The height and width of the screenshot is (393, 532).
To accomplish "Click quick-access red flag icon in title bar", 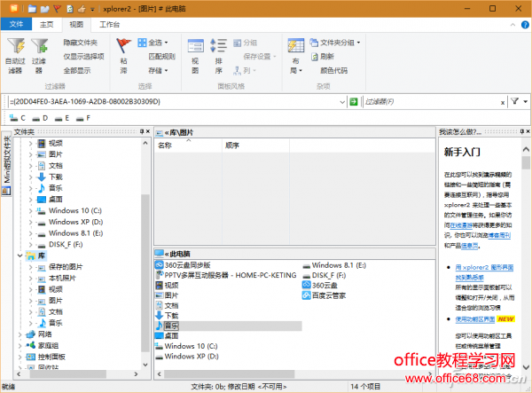I will 57,9.
